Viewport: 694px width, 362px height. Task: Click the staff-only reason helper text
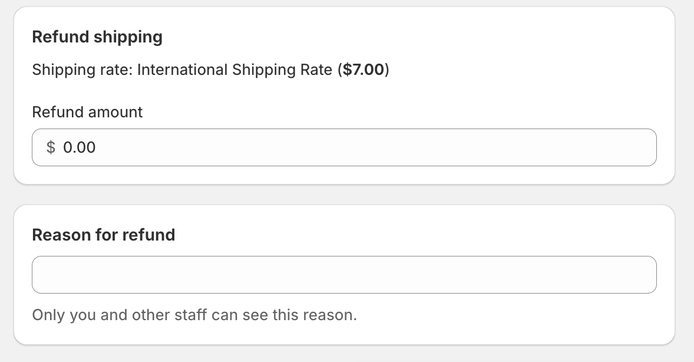[194, 315]
